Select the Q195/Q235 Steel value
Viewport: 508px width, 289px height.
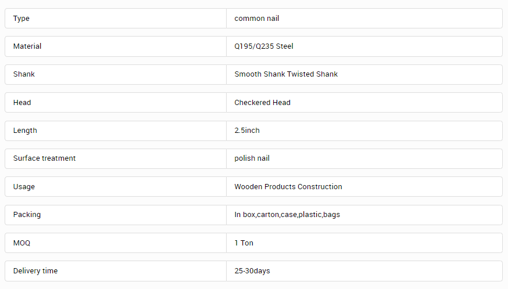[x=264, y=46]
